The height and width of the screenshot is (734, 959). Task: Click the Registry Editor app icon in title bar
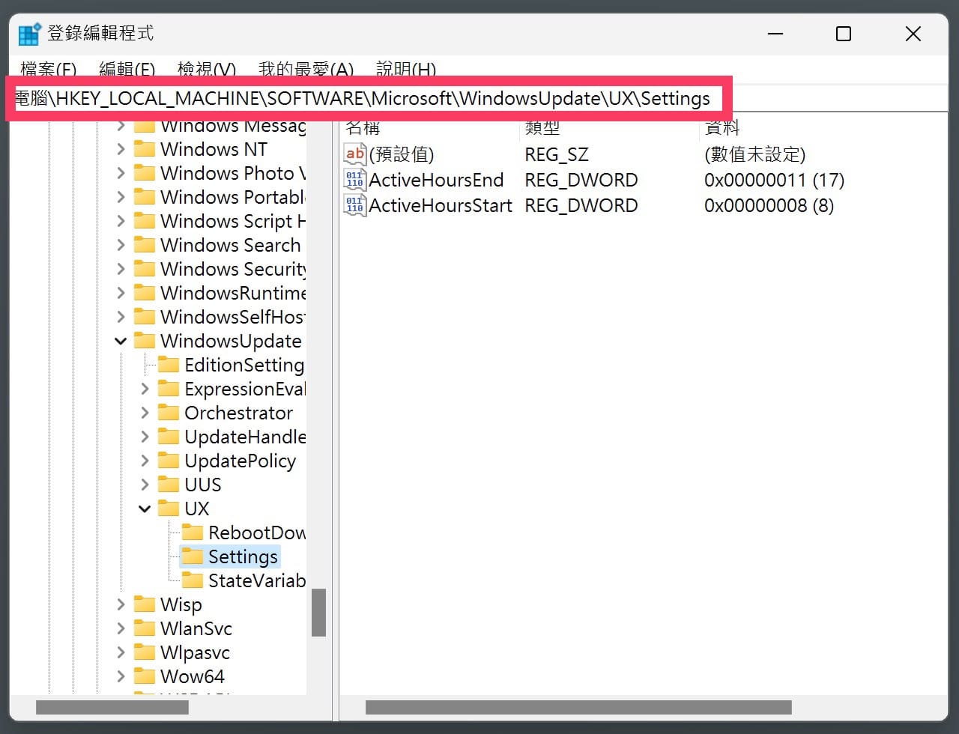(29, 34)
